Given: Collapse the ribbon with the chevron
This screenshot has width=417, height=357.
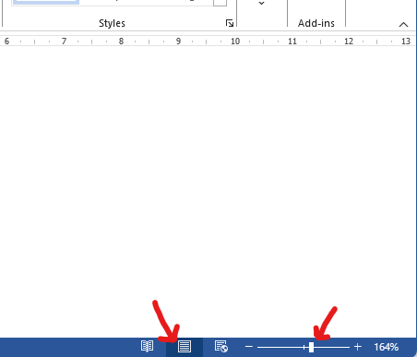Looking at the screenshot, I should (403, 24).
